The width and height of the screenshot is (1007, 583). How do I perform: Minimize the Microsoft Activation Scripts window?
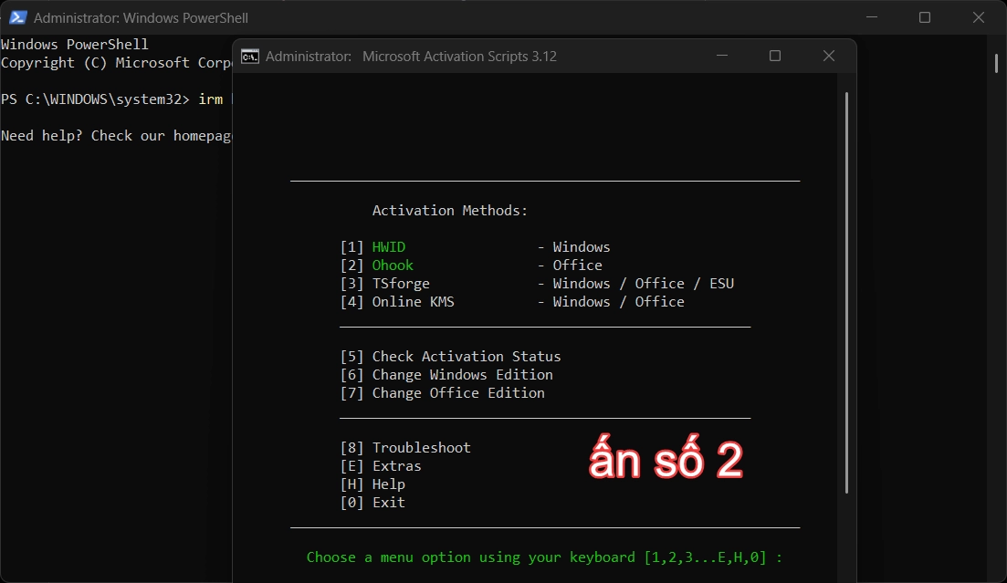(x=722, y=56)
